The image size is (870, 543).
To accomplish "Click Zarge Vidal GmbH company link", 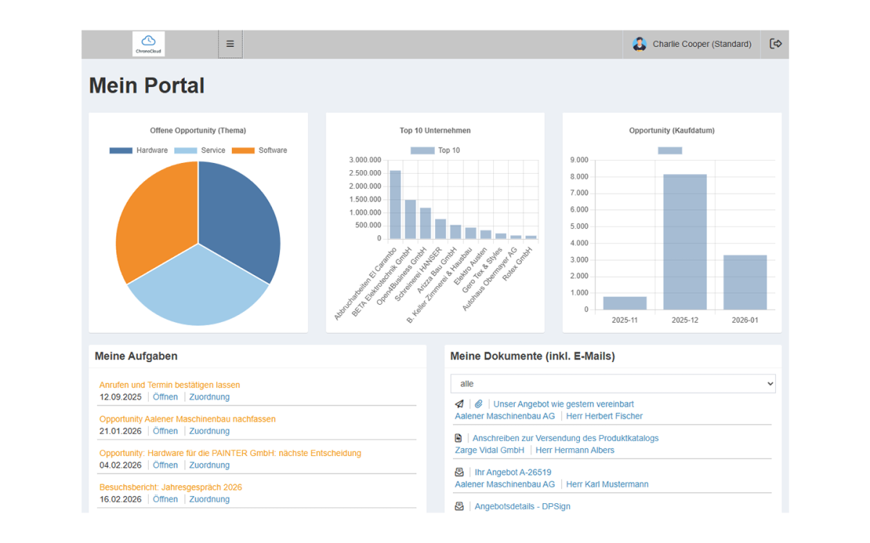I will pos(489,450).
